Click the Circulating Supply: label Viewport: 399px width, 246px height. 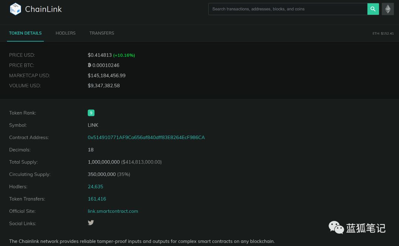pyautogui.click(x=30, y=174)
